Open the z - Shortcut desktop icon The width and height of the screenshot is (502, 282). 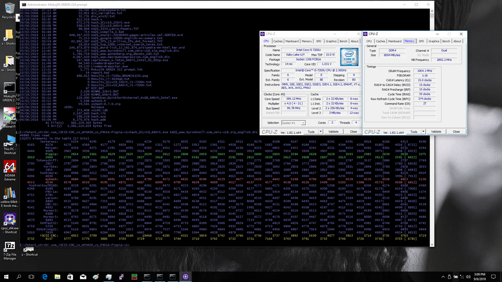29,251
